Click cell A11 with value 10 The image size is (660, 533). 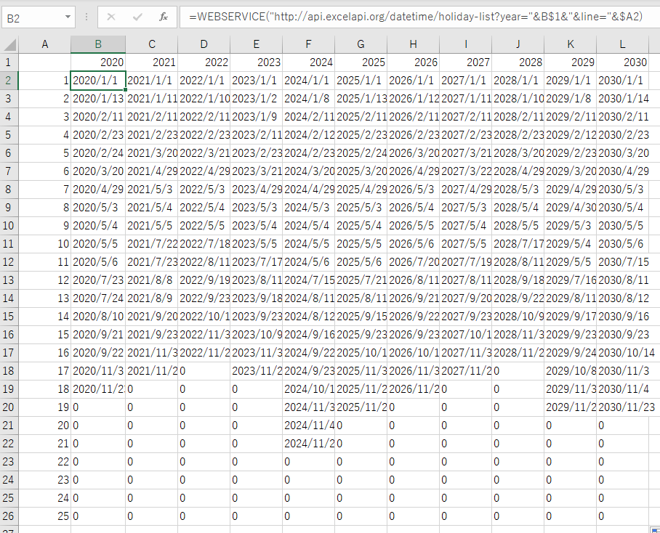pos(44,243)
